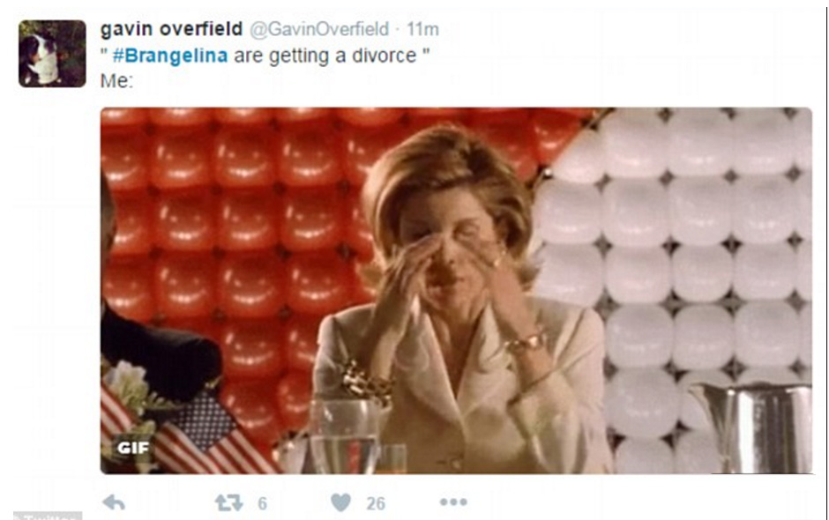This screenshot has height=520, width=829.
Task: Open the #Brangelina hashtag
Action: (169, 56)
